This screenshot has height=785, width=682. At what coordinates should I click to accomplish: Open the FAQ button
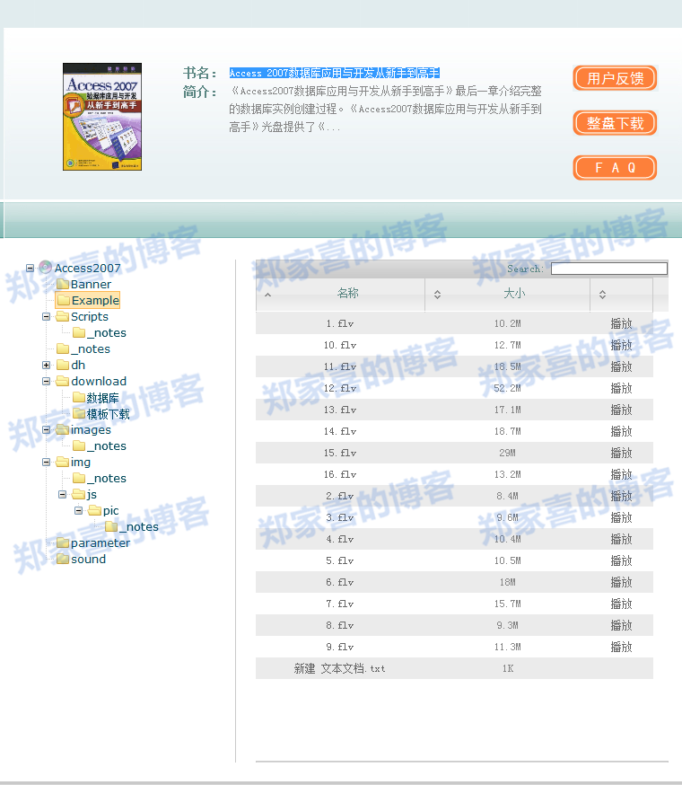click(x=615, y=168)
